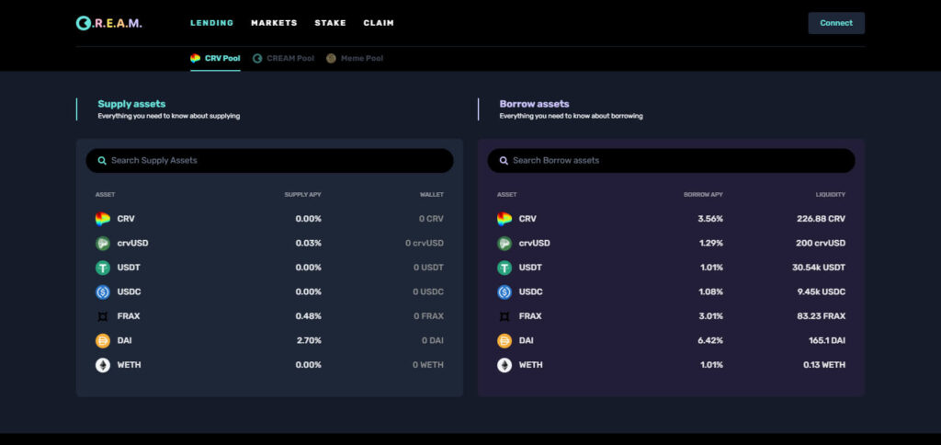
Task: Click the USDT icon in Borrow assets
Action: pyautogui.click(x=505, y=268)
